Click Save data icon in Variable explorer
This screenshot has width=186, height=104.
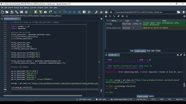110,16
